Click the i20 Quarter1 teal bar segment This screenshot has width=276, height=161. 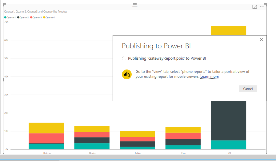point(229,145)
